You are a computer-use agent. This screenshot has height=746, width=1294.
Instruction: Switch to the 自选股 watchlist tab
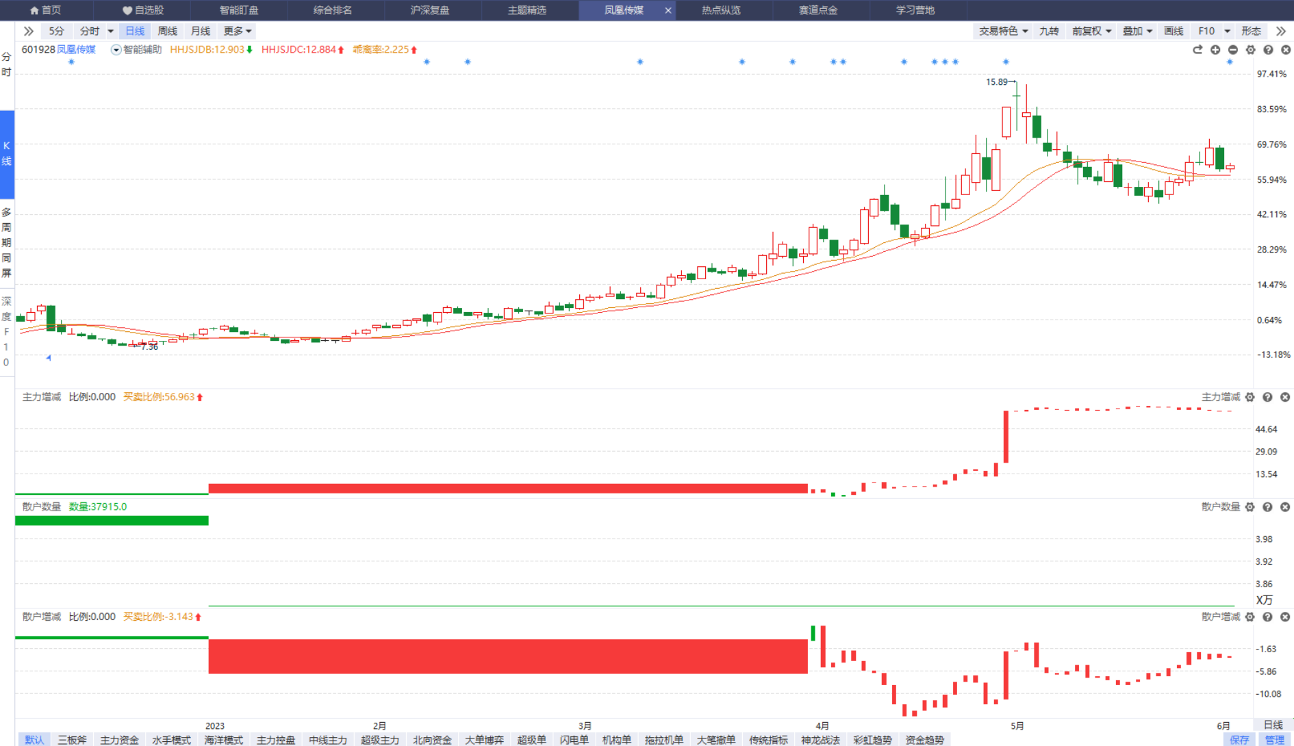point(142,10)
